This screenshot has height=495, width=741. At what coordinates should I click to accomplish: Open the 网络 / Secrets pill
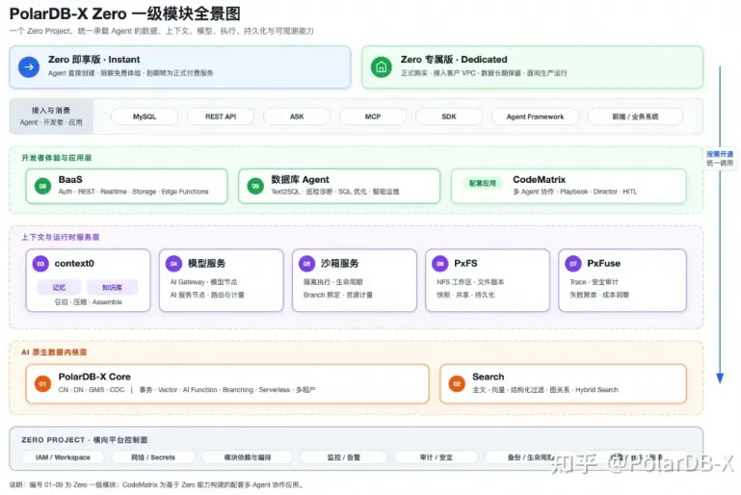[x=153, y=457]
